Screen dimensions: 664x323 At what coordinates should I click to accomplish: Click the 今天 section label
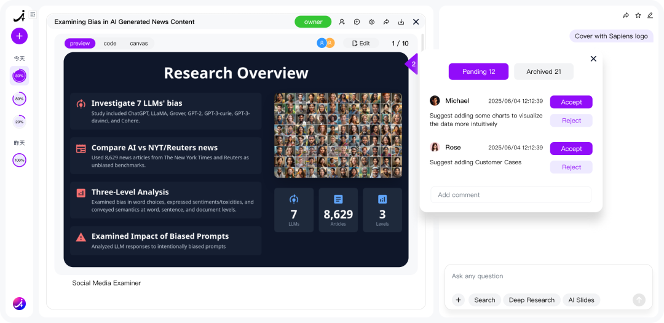(19, 58)
